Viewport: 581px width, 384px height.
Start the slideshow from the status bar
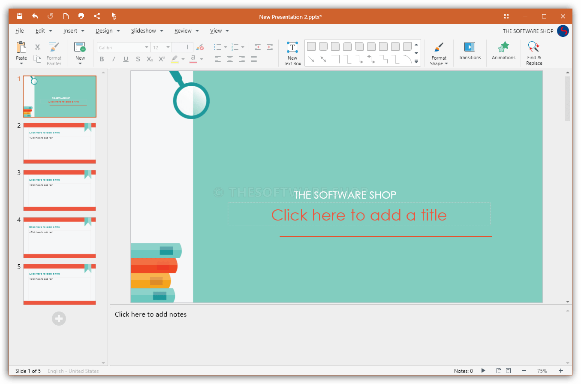point(483,371)
